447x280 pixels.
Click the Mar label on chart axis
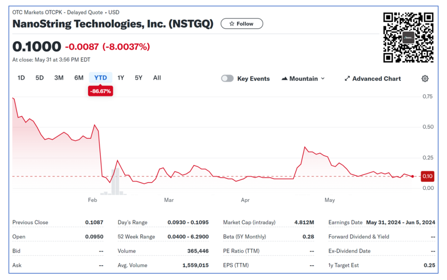pos(169,200)
